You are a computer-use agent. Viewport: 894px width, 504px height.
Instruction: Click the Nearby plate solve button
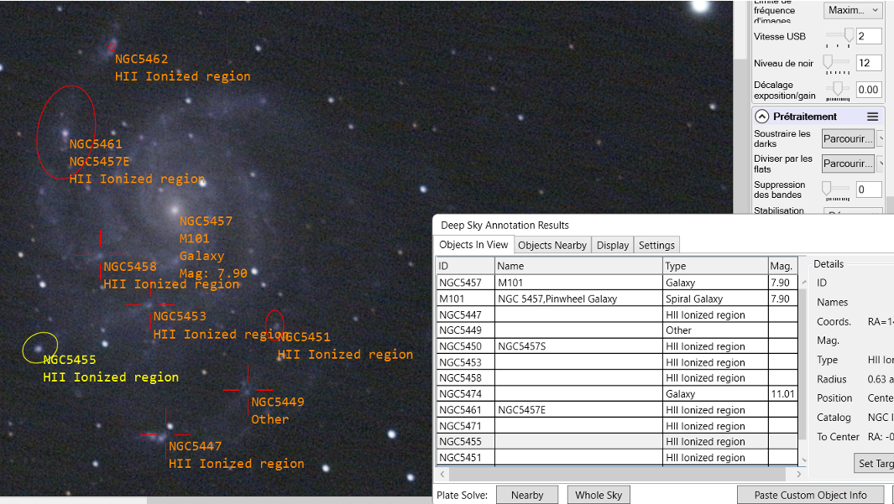coord(527,496)
